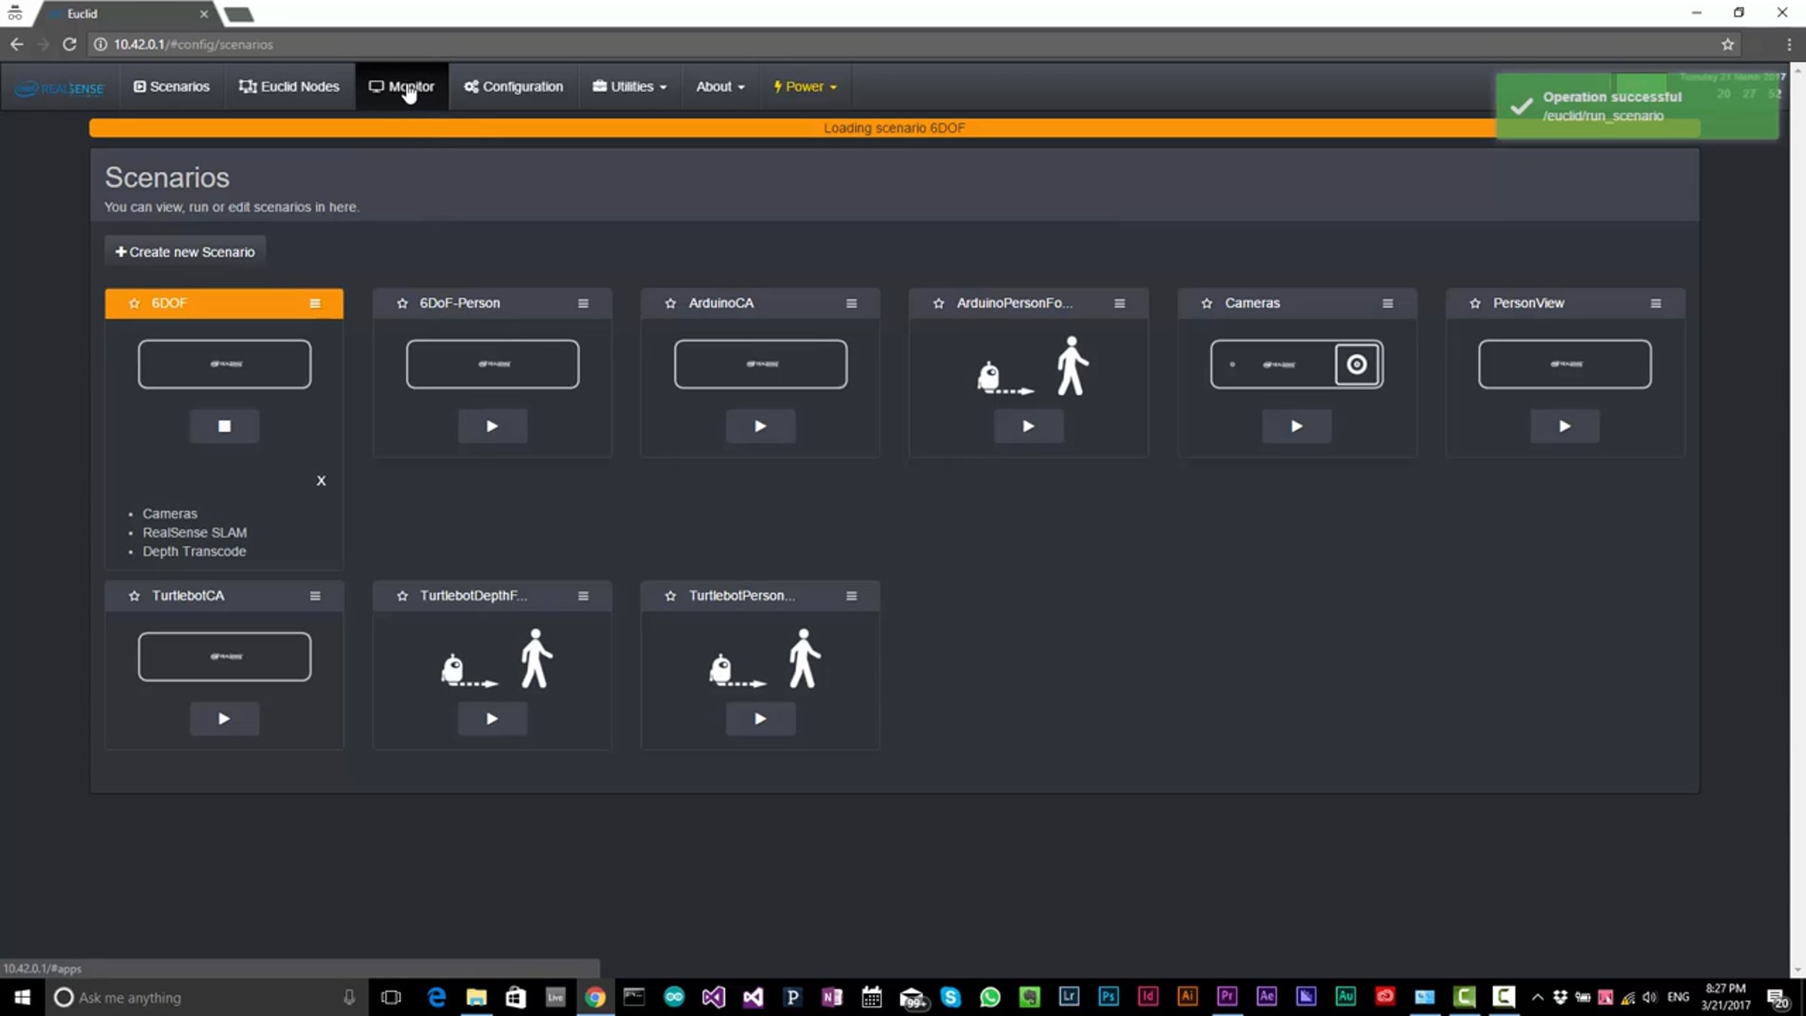Launch the TurtlebotCA scenario

(224, 719)
